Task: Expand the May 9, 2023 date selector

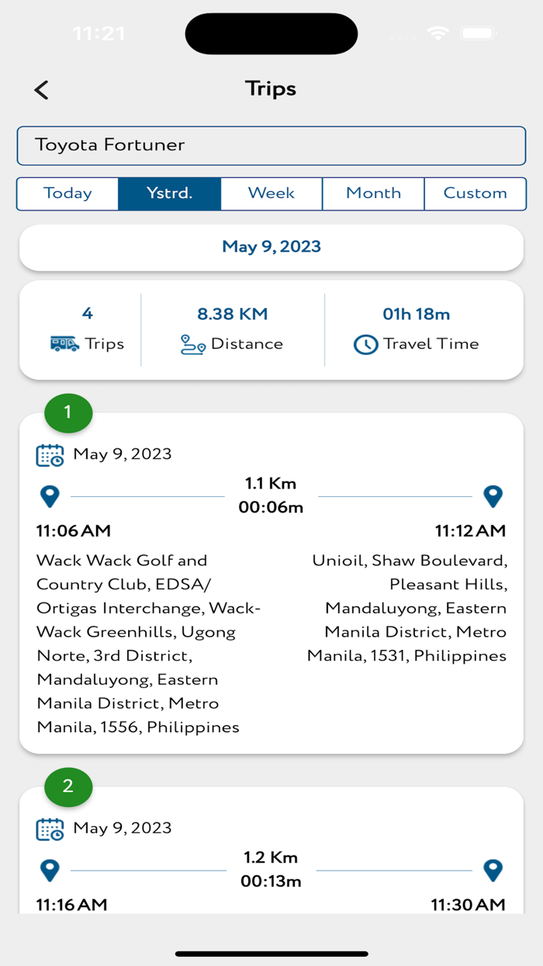Action: [x=271, y=246]
